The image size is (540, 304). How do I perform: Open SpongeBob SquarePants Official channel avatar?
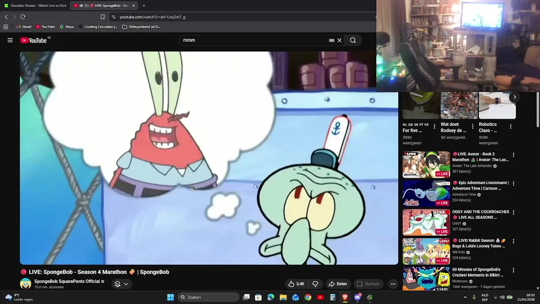tap(26, 284)
